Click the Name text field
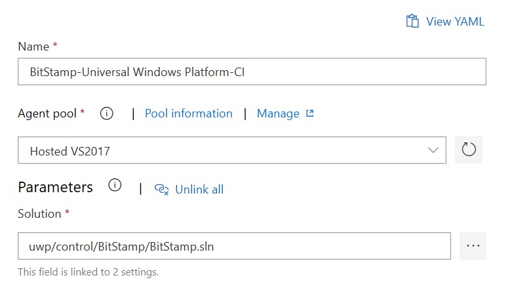Image resolution: width=514 pixels, height=305 pixels. tap(252, 72)
